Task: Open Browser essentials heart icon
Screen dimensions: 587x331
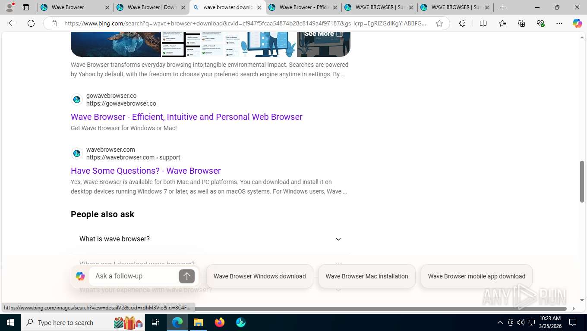Action: click(540, 23)
